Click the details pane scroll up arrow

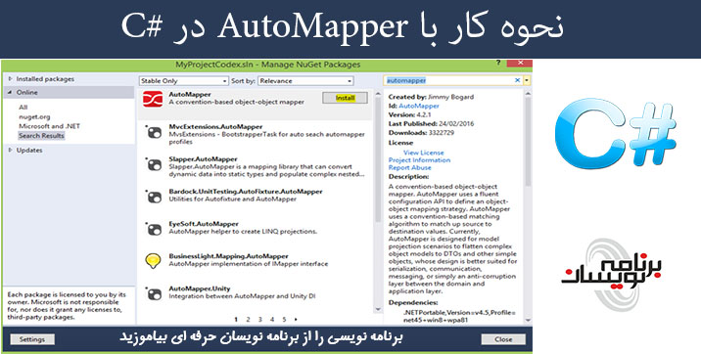point(528,94)
